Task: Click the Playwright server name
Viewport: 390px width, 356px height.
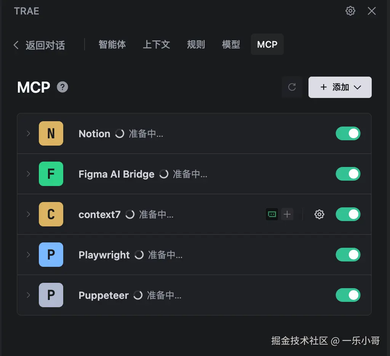Action: click(x=104, y=255)
